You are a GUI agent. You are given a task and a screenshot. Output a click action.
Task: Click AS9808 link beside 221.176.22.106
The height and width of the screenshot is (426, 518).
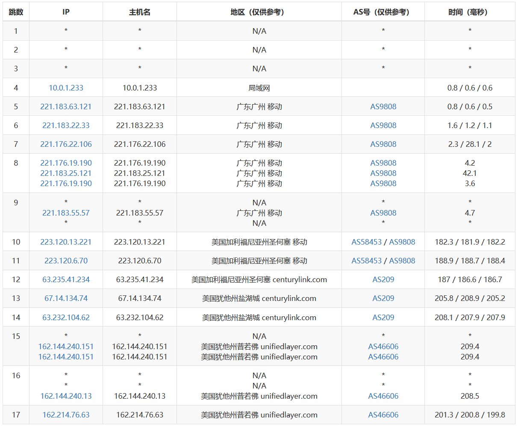(x=383, y=144)
